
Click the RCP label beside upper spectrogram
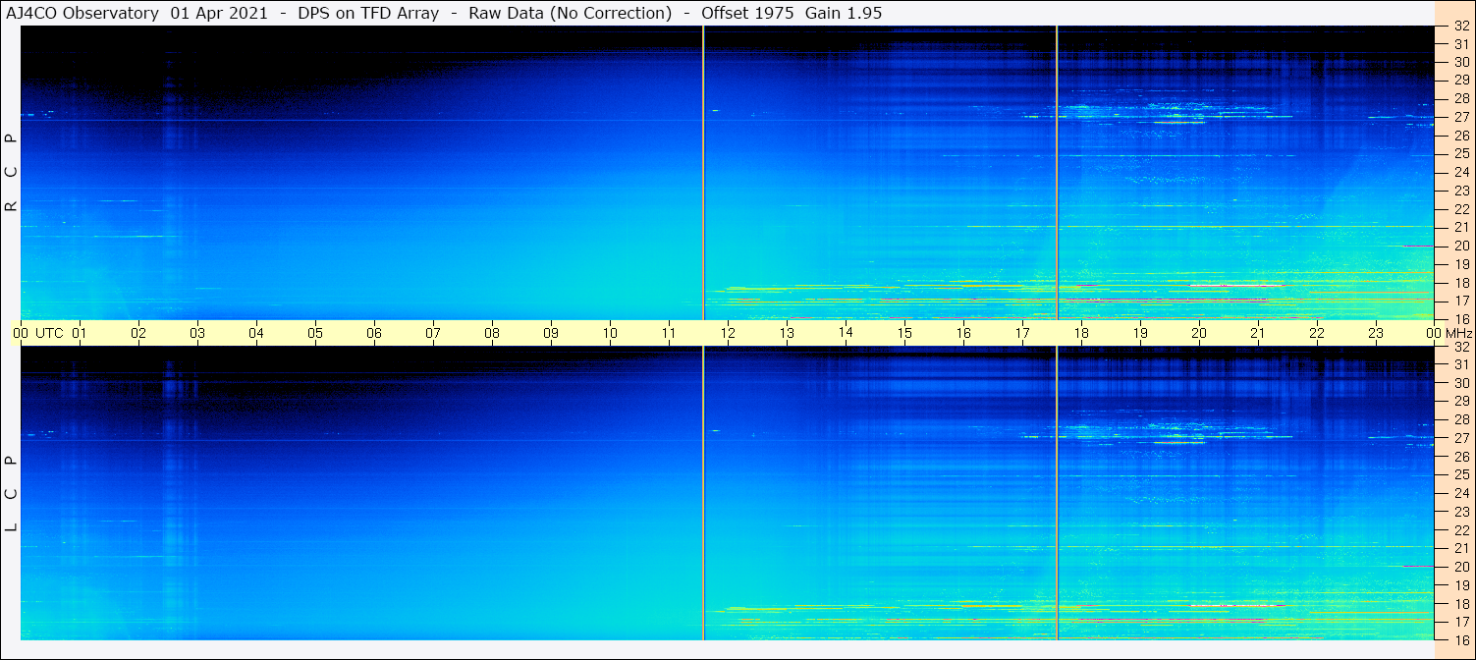click(x=12, y=173)
